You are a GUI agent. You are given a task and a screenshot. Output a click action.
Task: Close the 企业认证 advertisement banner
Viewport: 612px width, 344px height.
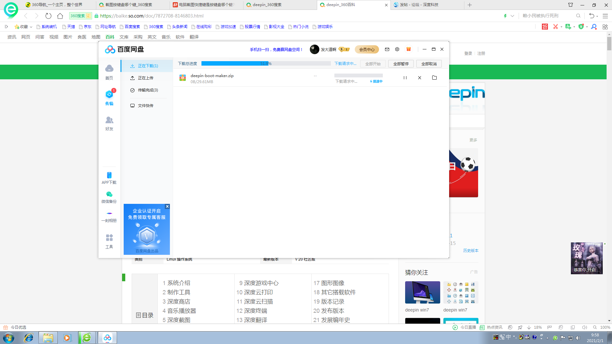point(167,206)
